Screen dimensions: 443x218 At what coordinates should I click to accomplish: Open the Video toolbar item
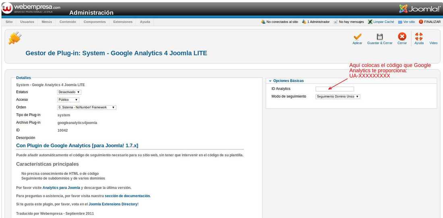pyautogui.click(x=433, y=43)
